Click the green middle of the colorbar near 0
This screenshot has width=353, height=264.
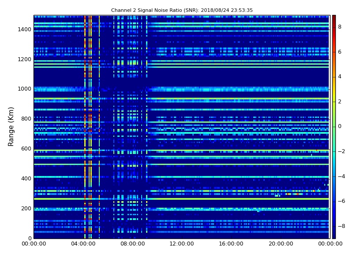334,127
